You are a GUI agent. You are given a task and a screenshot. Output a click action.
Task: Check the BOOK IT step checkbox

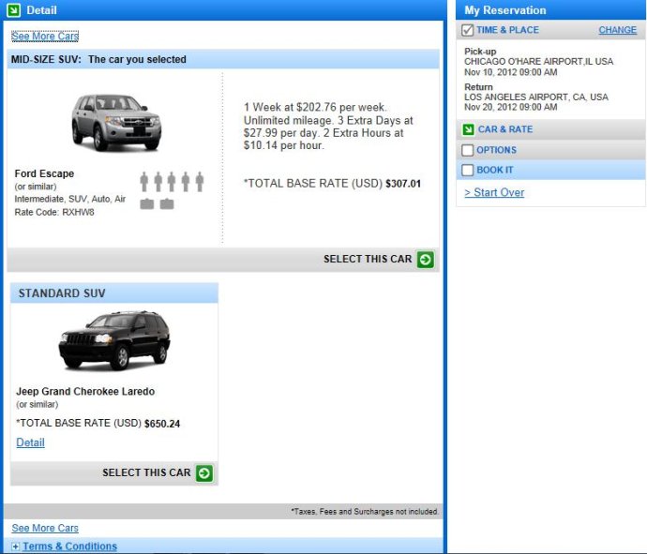click(468, 170)
